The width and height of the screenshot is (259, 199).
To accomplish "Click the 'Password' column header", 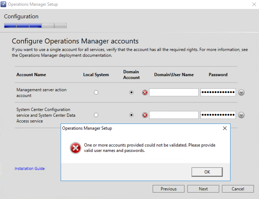I will coord(218,75).
